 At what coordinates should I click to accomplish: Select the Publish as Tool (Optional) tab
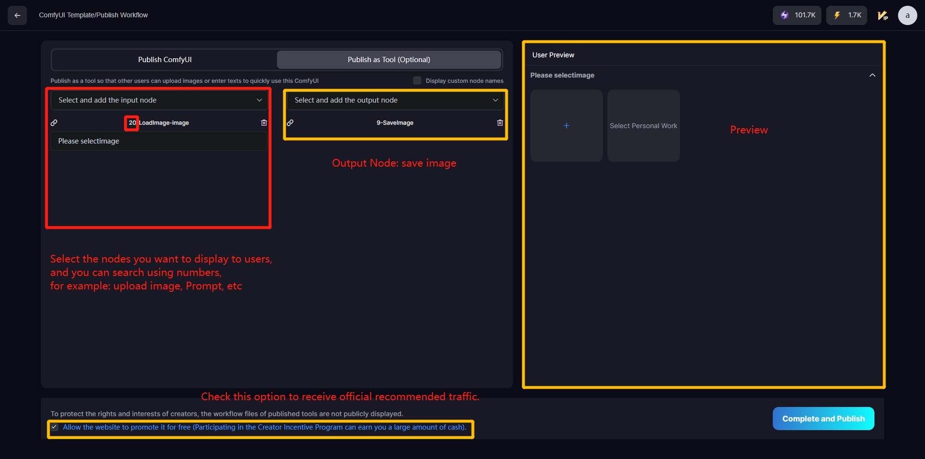389,60
